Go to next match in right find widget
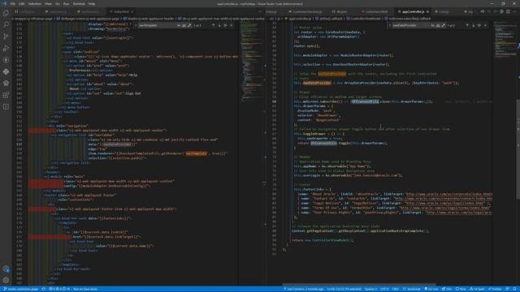 [x=473, y=25]
